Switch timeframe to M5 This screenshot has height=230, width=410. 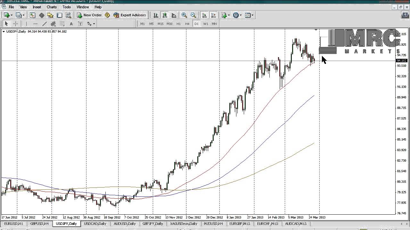coord(151,24)
